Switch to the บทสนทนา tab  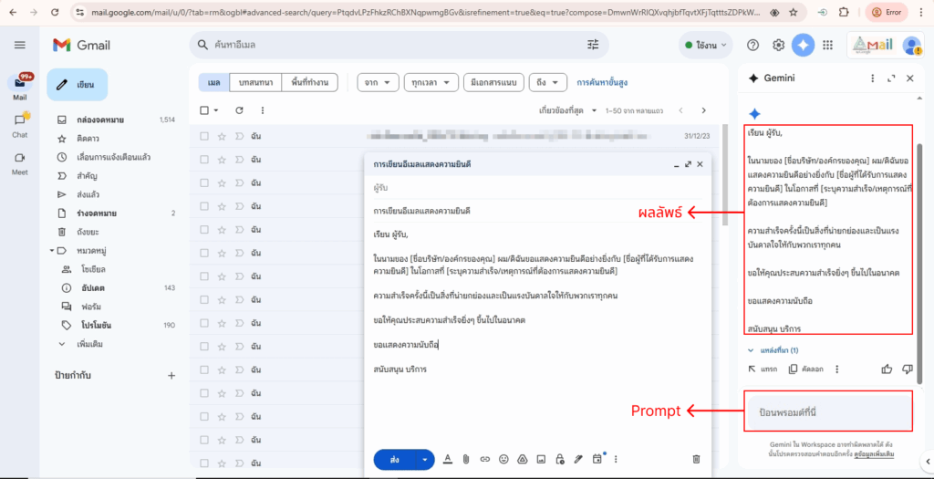point(254,82)
